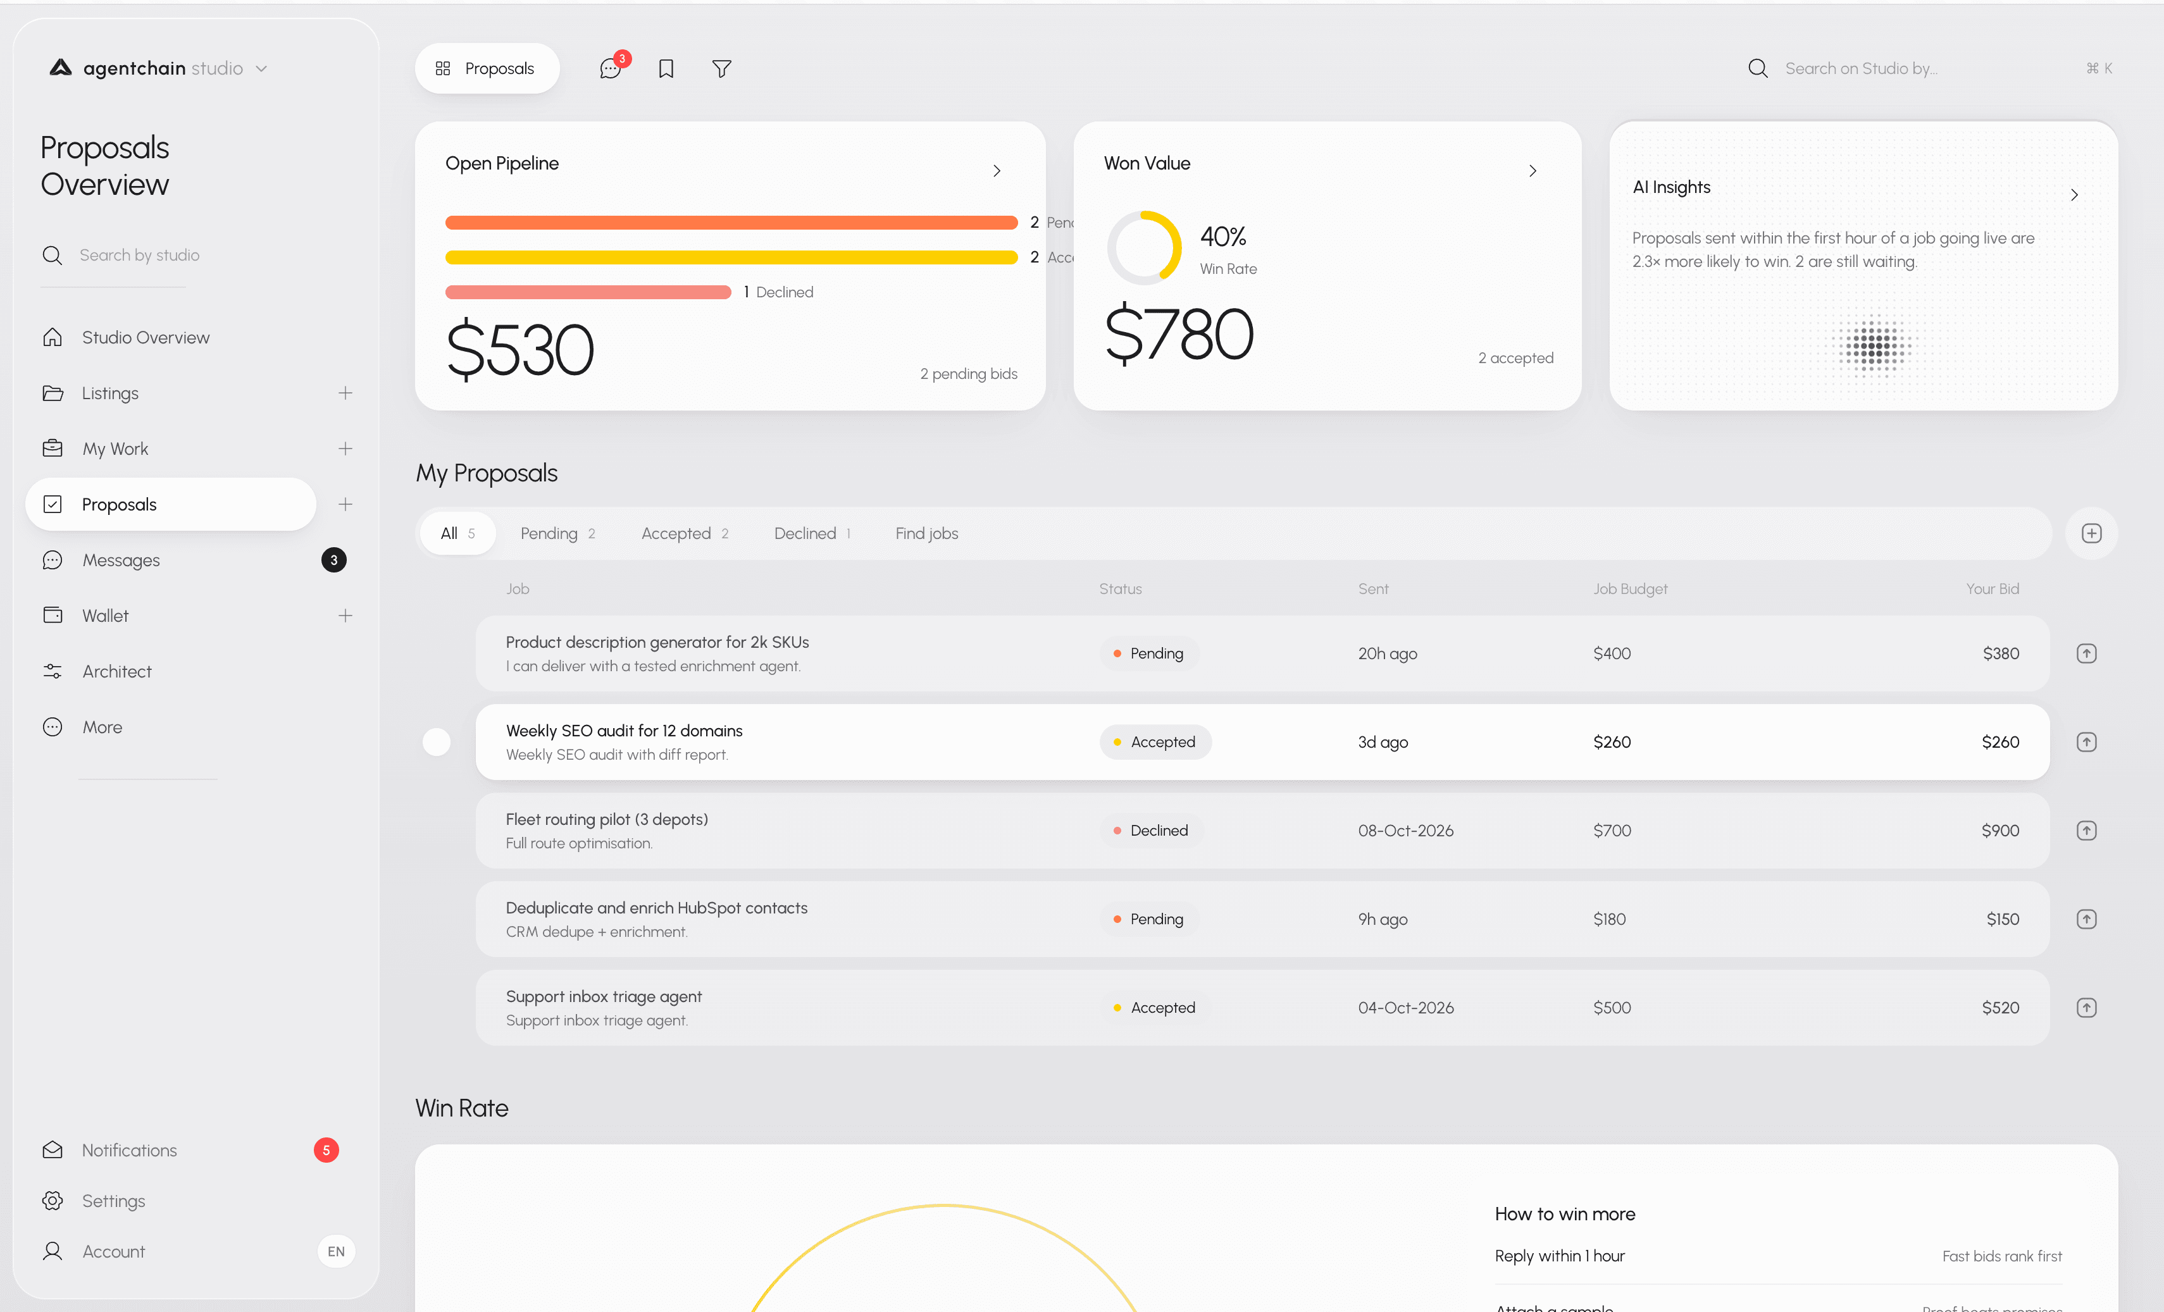Switch to the Declined proposals tab

pos(812,534)
